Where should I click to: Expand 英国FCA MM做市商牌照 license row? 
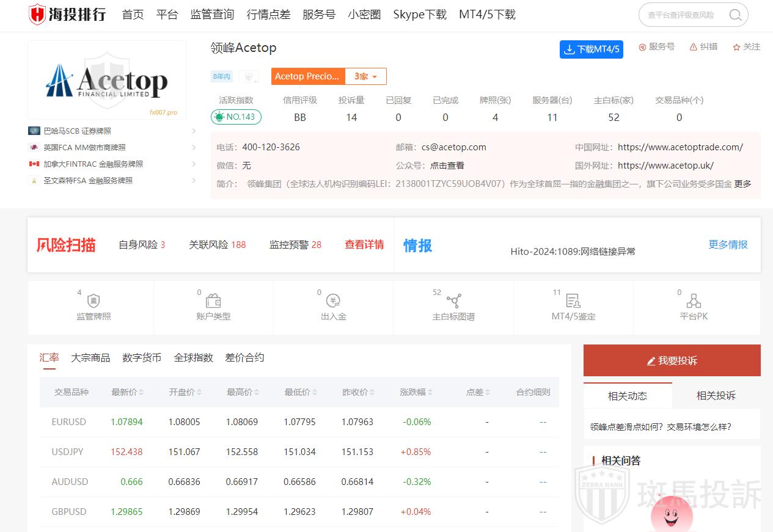[194, 147]
